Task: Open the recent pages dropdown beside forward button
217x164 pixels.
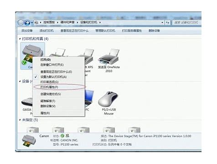Action: pos(32,23)
